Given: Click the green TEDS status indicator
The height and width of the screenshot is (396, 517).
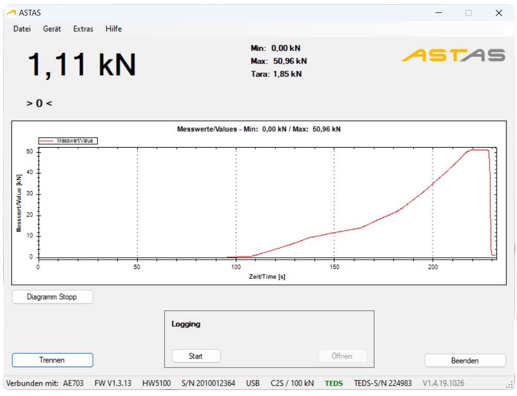Looking at the screenshot, I should tap(334, 383).
